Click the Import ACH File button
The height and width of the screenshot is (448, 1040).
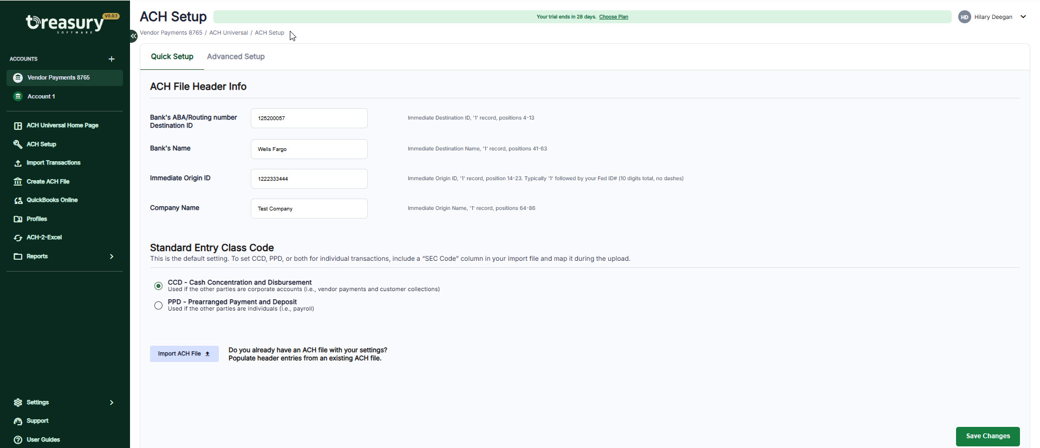point(184,354)
